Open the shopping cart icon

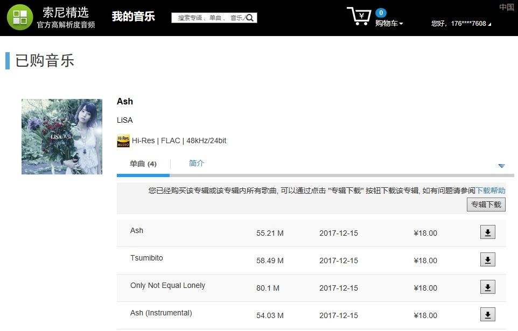(359, 16)
